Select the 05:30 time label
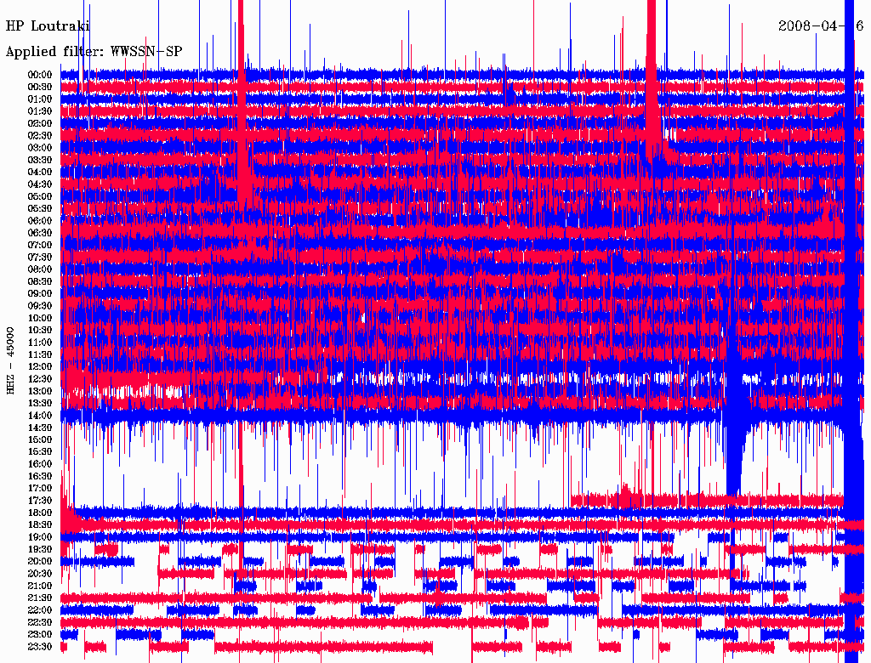871x663 pixels. 40,209
